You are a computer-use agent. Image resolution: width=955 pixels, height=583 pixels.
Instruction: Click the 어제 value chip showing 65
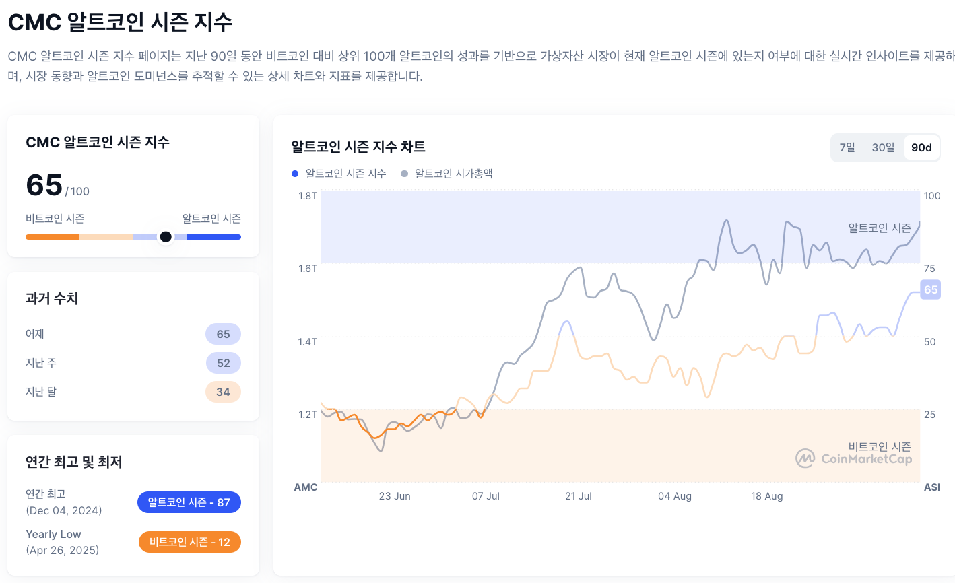tap(223, 334)
